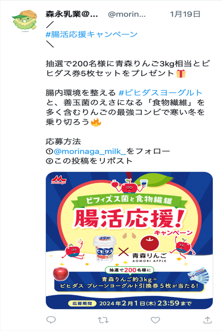
Task: Click the ビヒダス yogurt cup in image
Action: 105,249
